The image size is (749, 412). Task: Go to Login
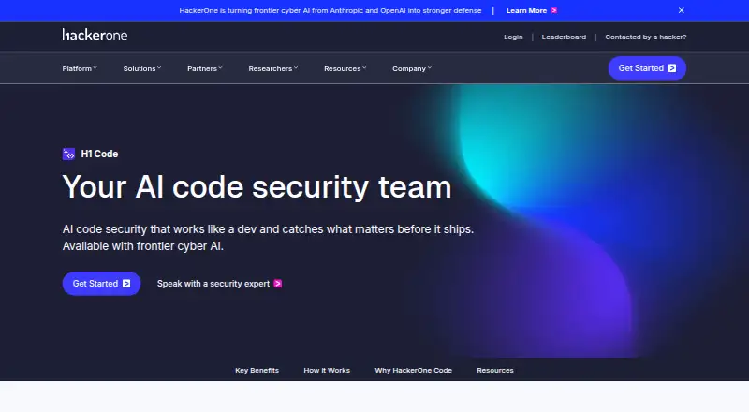point(513,37)
